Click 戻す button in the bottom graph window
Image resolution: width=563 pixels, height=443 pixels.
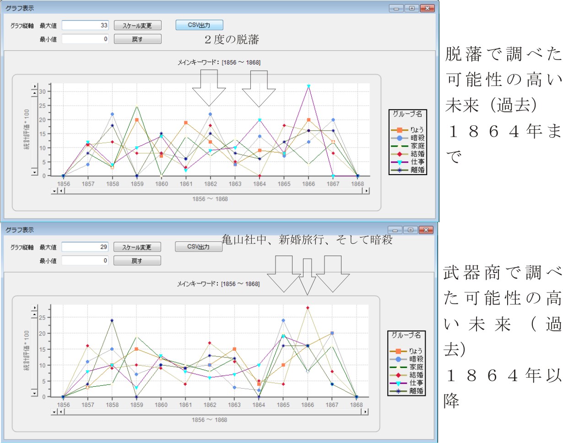[x=137, y=261]
